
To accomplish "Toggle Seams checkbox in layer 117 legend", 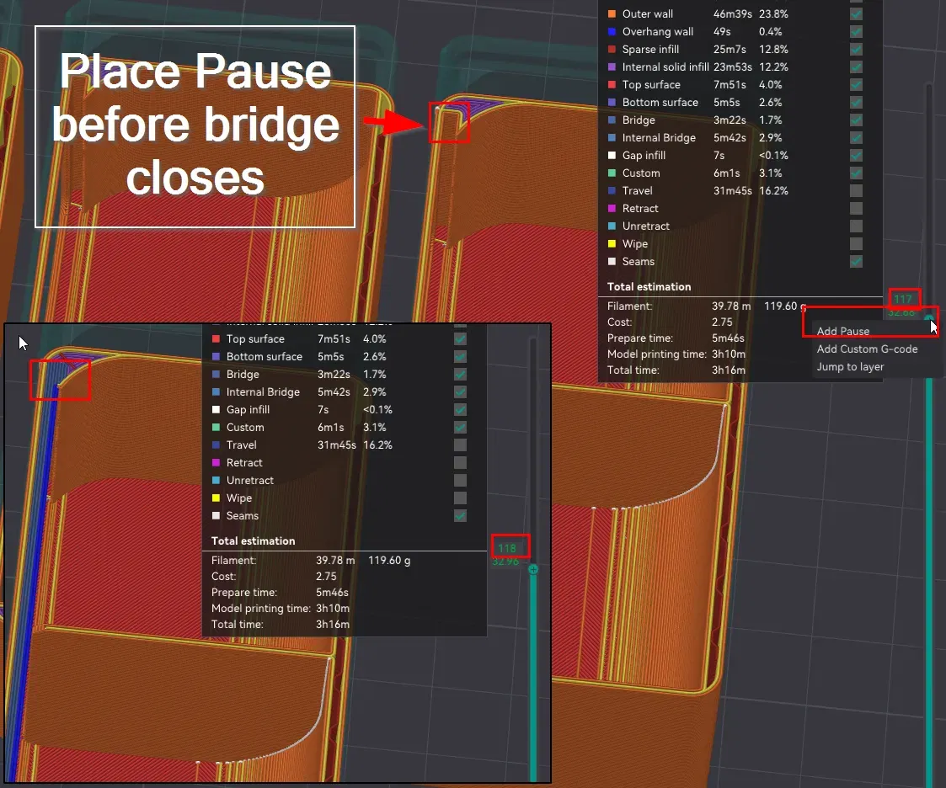I will (x=856, y=261).
